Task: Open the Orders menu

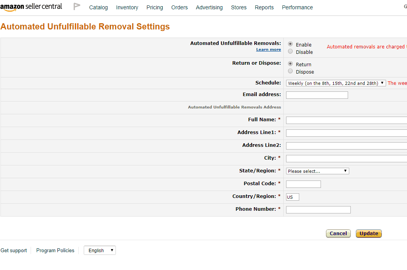Action: 179,7
